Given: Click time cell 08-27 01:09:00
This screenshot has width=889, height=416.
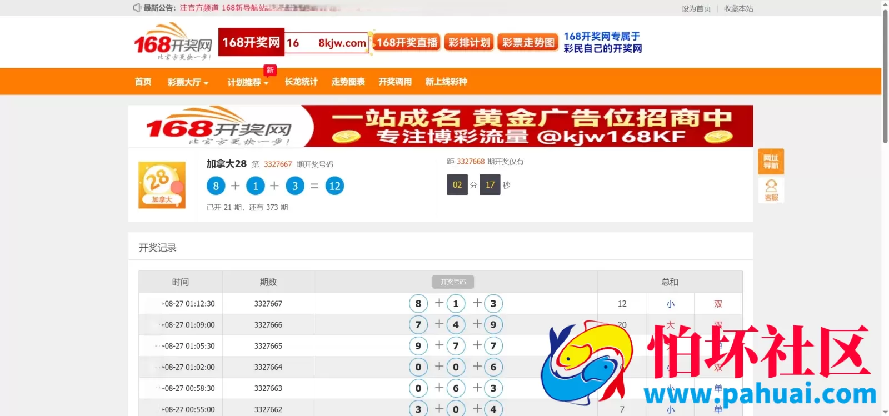Looking at the screenshot, I should 188,325.
